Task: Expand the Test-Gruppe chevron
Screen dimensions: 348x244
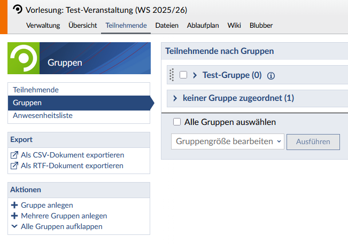Action: tap(195, 75)
